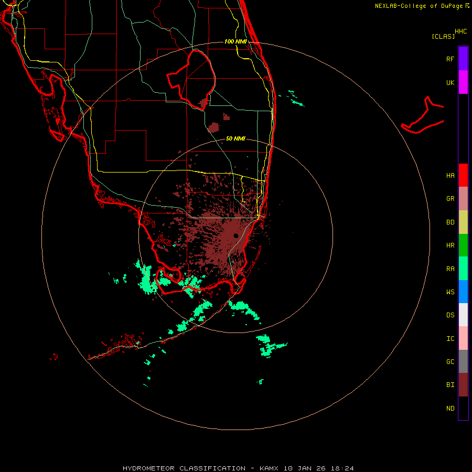Click the 'DS' legend label

[x=450, y=315]
